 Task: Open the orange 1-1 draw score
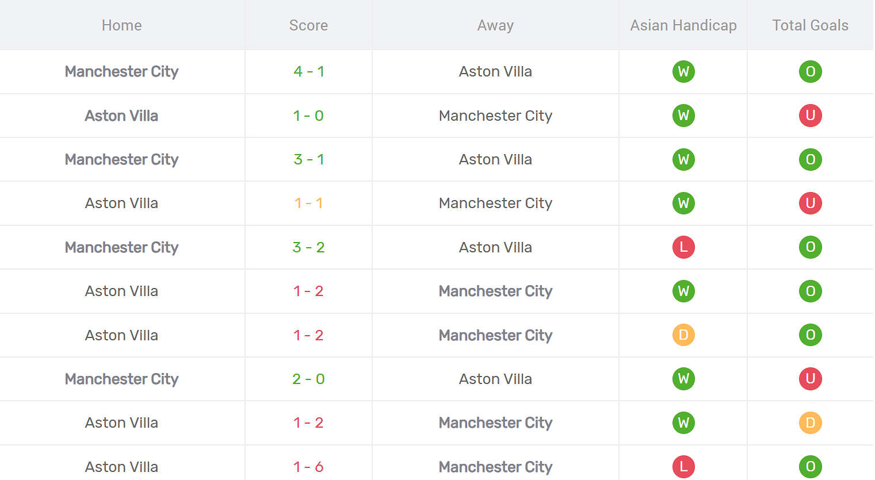308,203
